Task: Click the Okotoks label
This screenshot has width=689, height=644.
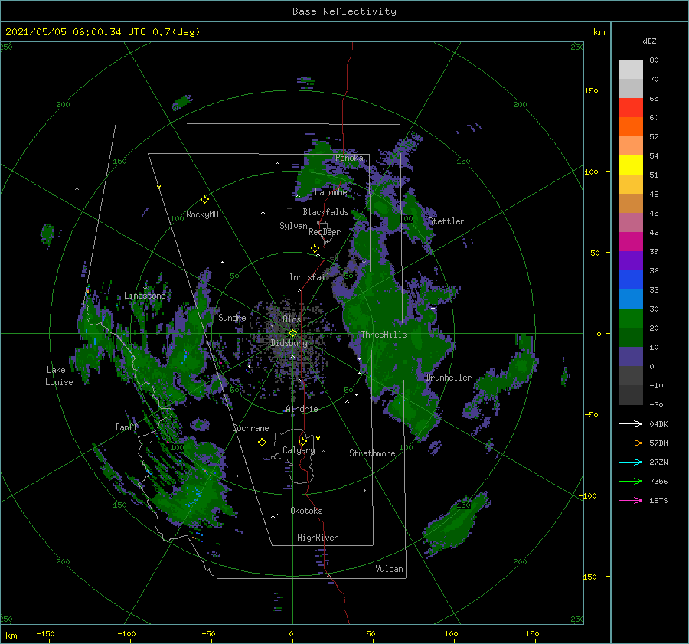Action: point(306,511)
